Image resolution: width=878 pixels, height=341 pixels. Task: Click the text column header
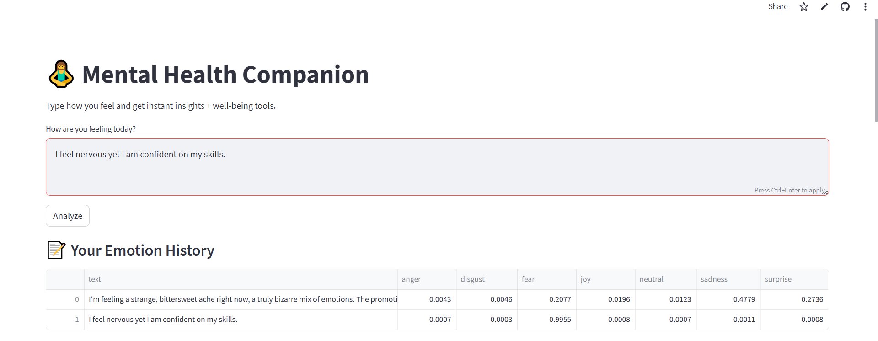[x=241, y=279]
